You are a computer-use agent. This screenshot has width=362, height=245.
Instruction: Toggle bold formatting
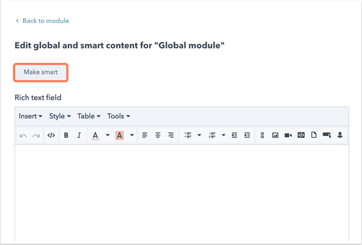coord(66,136)
